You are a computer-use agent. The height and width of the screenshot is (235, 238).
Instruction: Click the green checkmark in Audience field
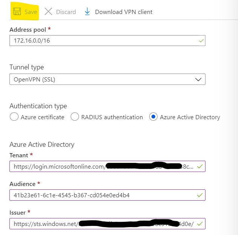200,195
